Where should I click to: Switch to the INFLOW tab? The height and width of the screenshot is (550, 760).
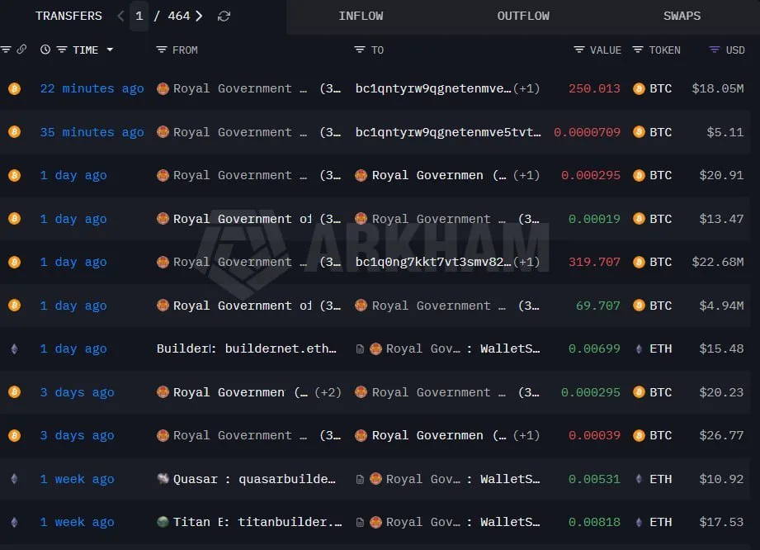coord(361,16)
